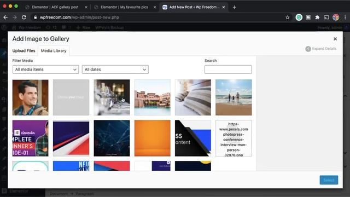Screen dimensions: 350x197
Task: Click the cast media icon
Action: click(326, 18)
